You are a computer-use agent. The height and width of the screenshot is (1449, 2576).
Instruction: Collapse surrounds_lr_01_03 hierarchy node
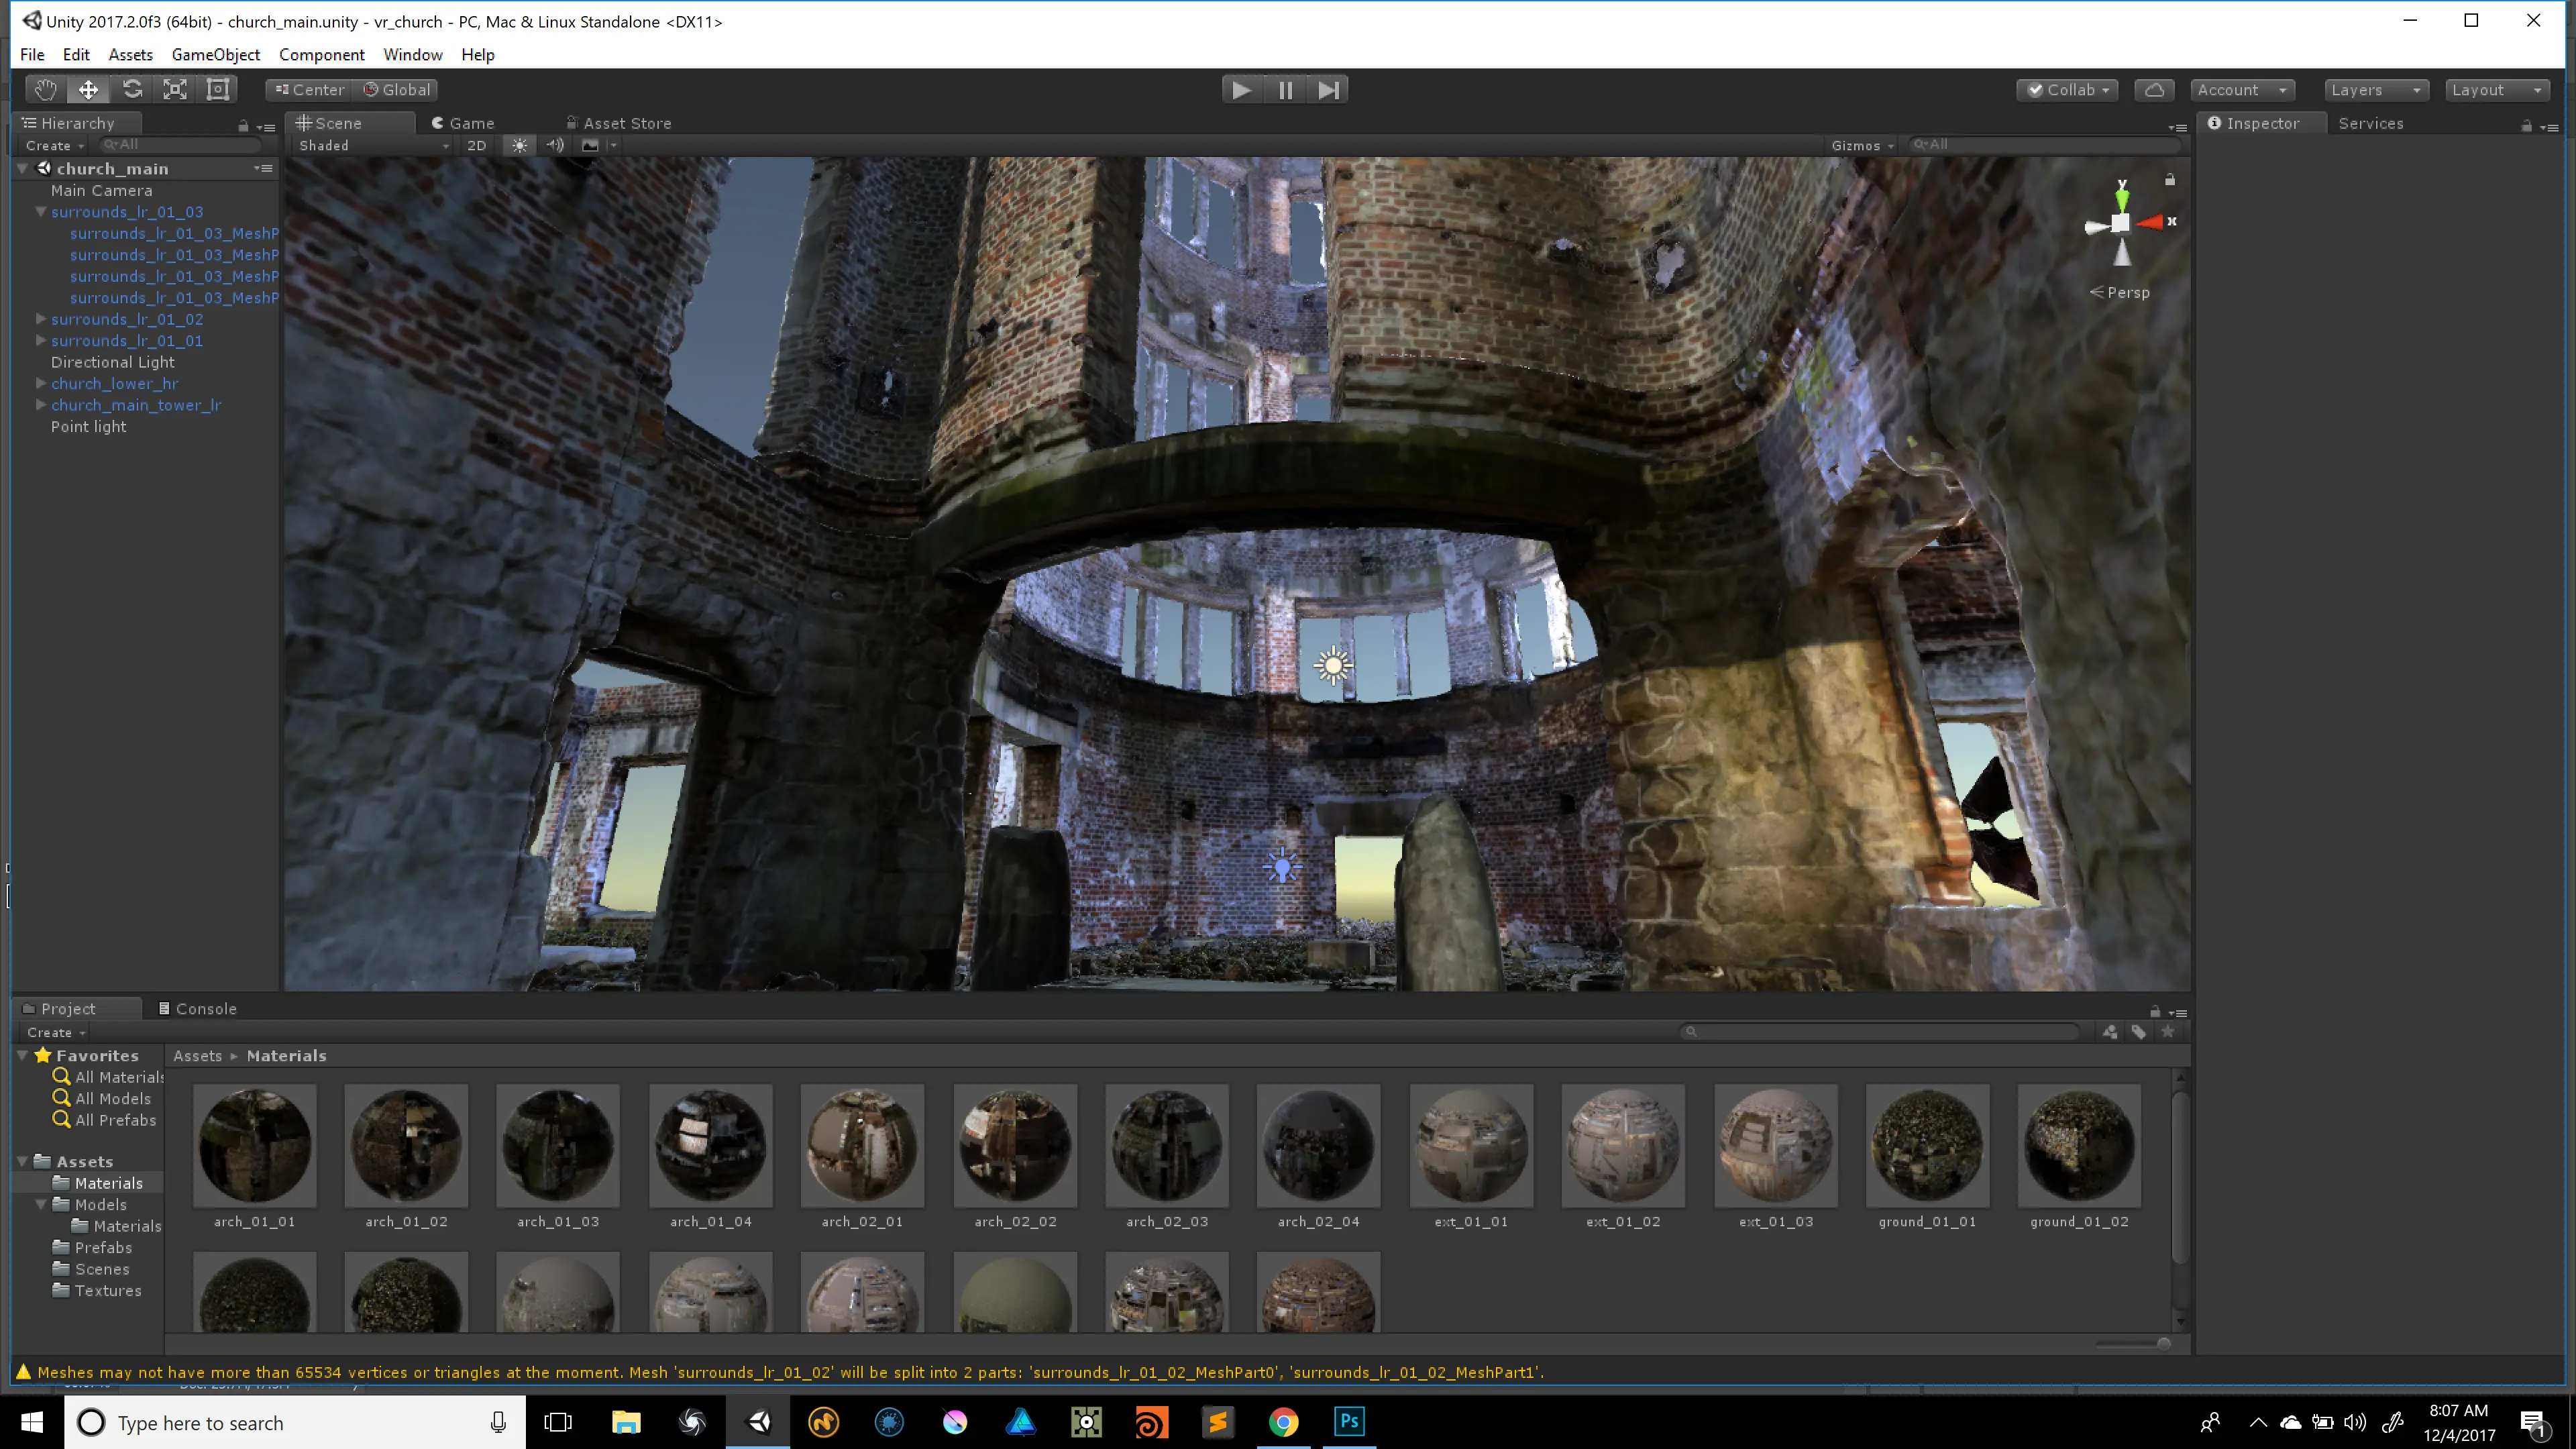tap(41, 212)
